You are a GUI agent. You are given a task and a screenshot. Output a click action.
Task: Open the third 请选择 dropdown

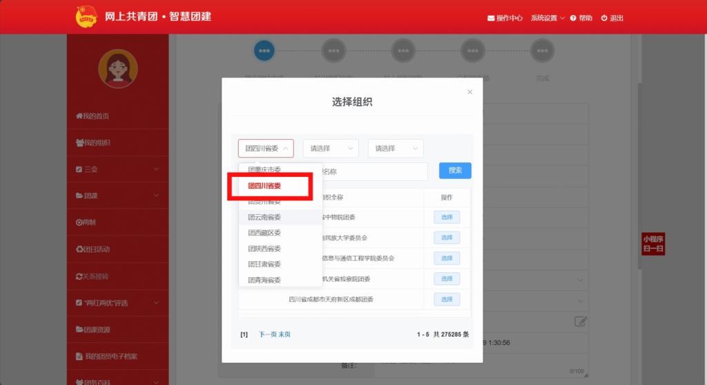(x=396, y=149)
